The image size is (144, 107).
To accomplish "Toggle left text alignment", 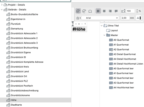I will pos(98,11).
